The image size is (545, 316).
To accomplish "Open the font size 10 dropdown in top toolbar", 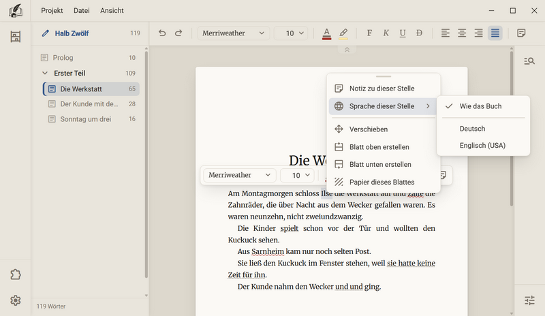I will click(291, 33).
